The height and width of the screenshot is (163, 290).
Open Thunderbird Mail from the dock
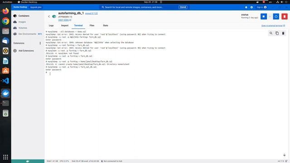(5, 41)
